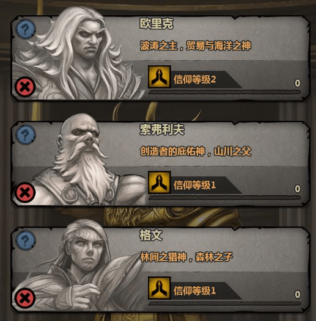Open help info for 索弗利夫
Screen dimensions: 316x321
click(26, 135)
